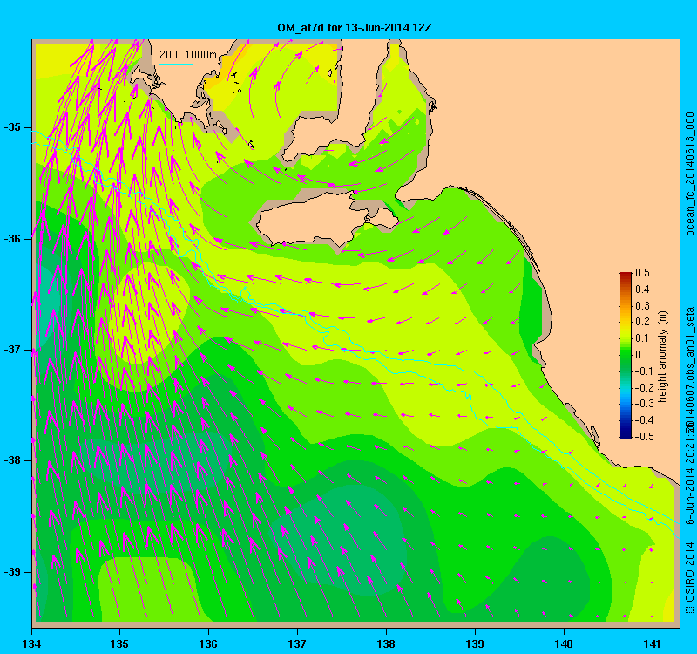697x654 pixels.
Task: Click the 135 longitude axis label
Action: click(x=119, y=644)
